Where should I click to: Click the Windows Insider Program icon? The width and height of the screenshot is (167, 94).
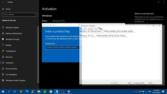coord(3,80)
